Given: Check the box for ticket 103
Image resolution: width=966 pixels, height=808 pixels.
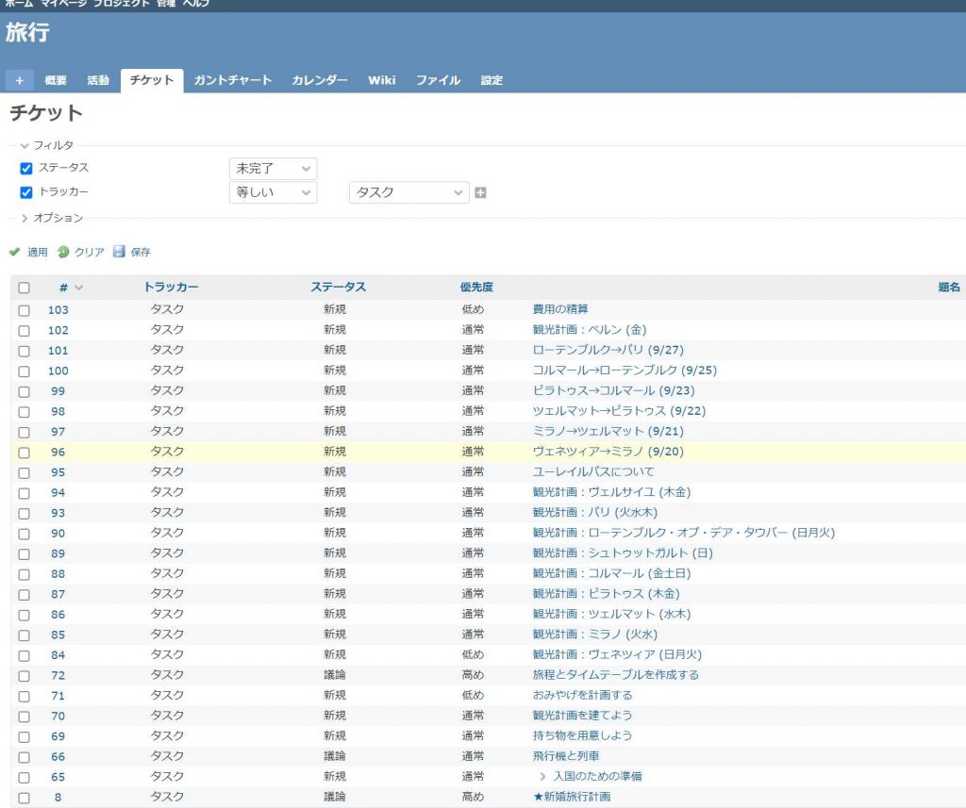Looking at the screenshot, I should tap(24, 310).
